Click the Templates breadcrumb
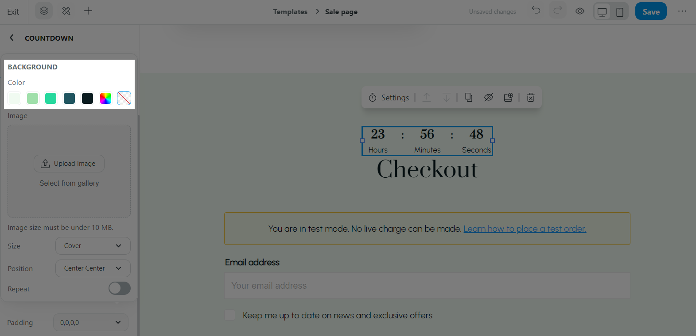The height and width of the screenshot is (336, 696). (290, 12)
